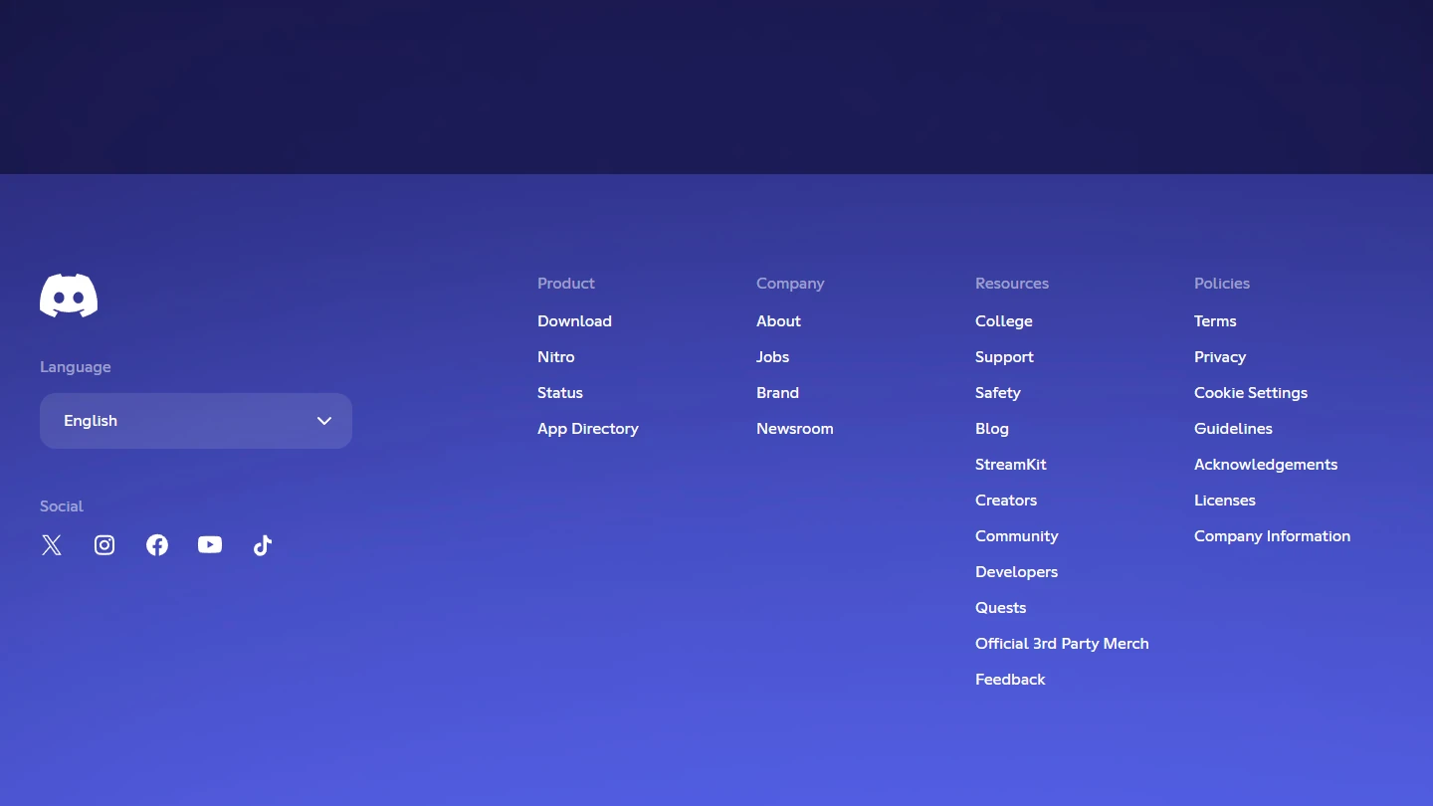Click the Discord logo in footer
The image size is (1433, 806).
pyautogui.click(x=69, y=296)
